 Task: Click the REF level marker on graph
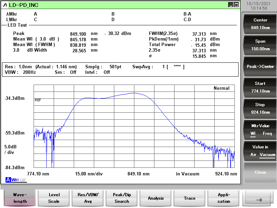pos(38,100)
